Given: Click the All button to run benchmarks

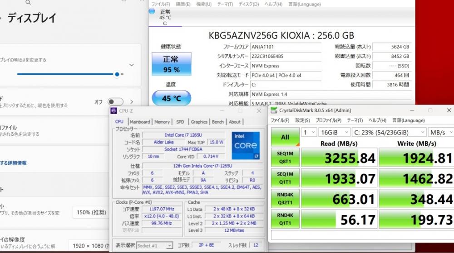Looking at the screenshot, I should click(285, 137).
